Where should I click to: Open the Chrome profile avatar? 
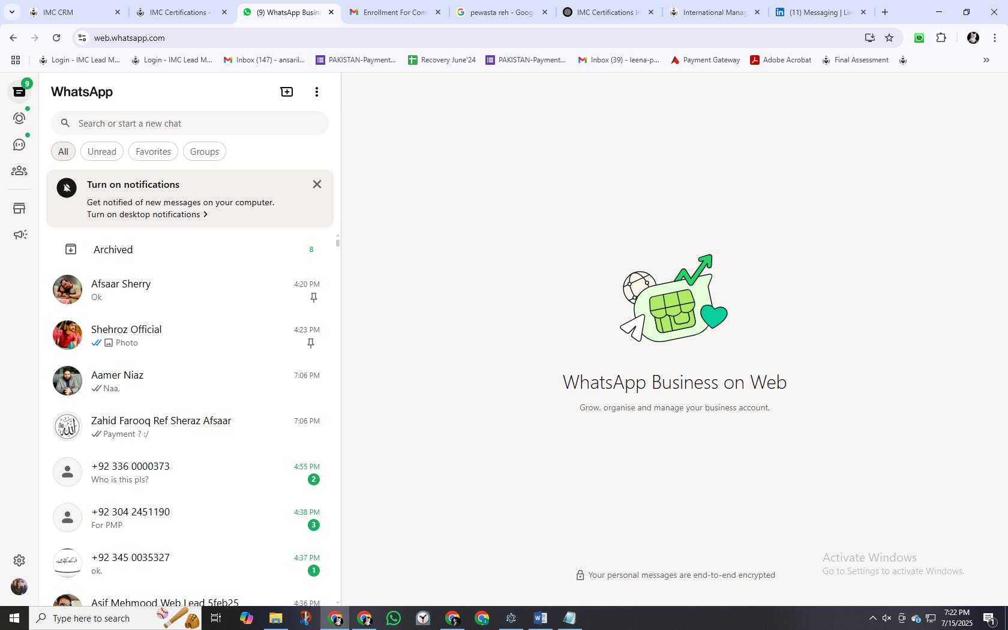coord(973,38)
